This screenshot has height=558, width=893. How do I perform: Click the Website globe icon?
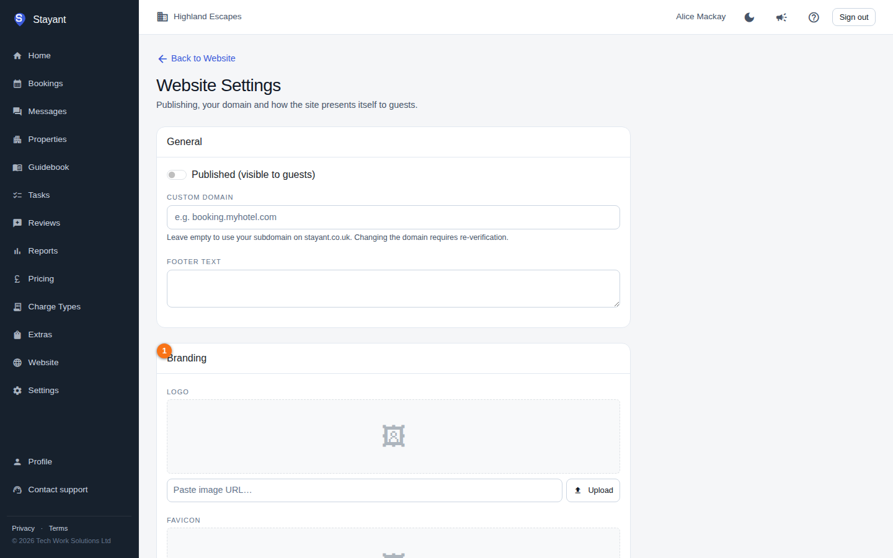click(17, 363)
